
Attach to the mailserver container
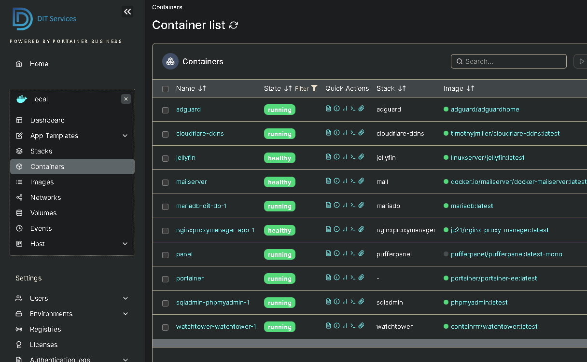(x=361, y=181)
